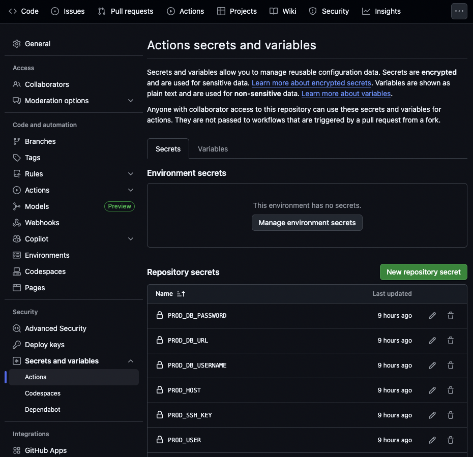Click the lock icon beside PROD_HOST
Image resolution: width=473 pixels, height=457 pixels.
pos(160,390)
